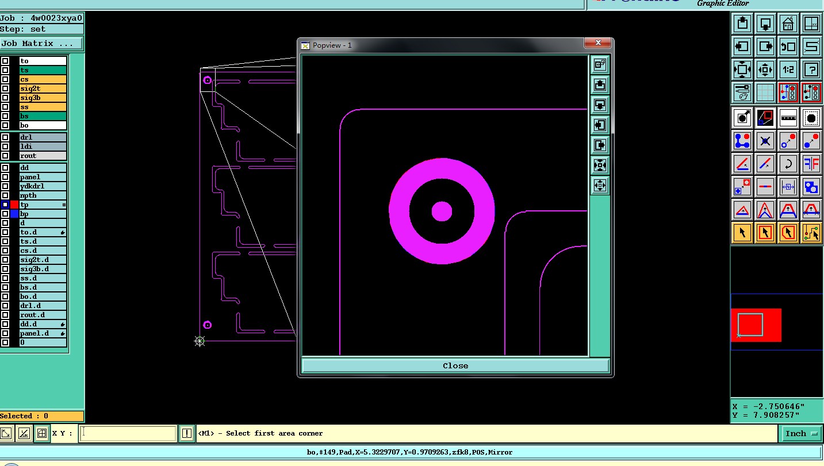
Task: Click into the X Y coordinate input field
Action: 128,433
